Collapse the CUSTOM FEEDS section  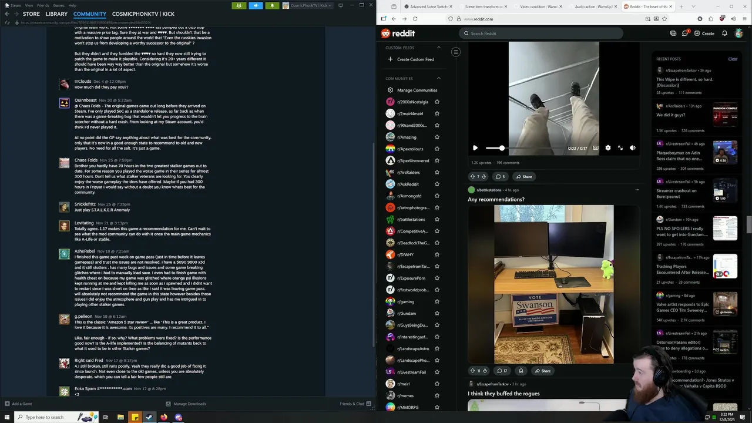[x=438, y=48]
